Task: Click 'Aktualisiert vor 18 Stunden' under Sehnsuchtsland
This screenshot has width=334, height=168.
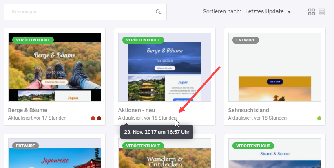Action: (x=257, y=118)
